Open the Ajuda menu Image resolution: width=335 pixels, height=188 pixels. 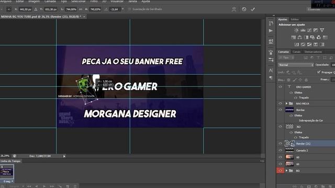146,1
